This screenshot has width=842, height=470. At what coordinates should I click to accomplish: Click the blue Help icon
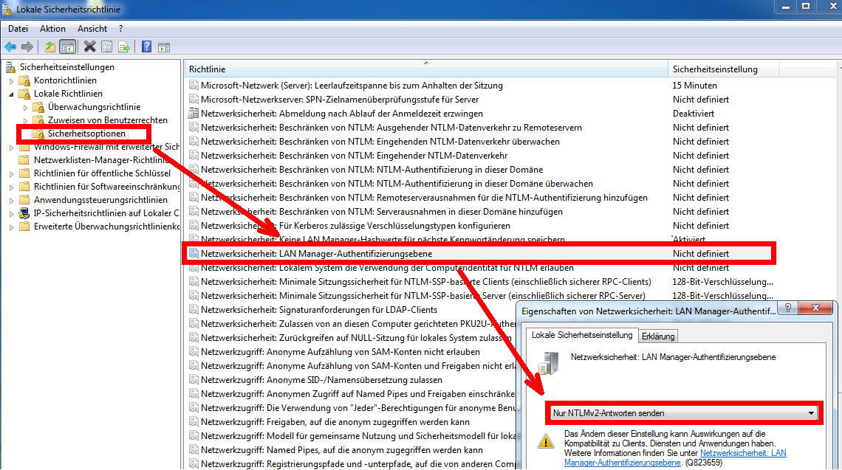[x=146, y=46]
